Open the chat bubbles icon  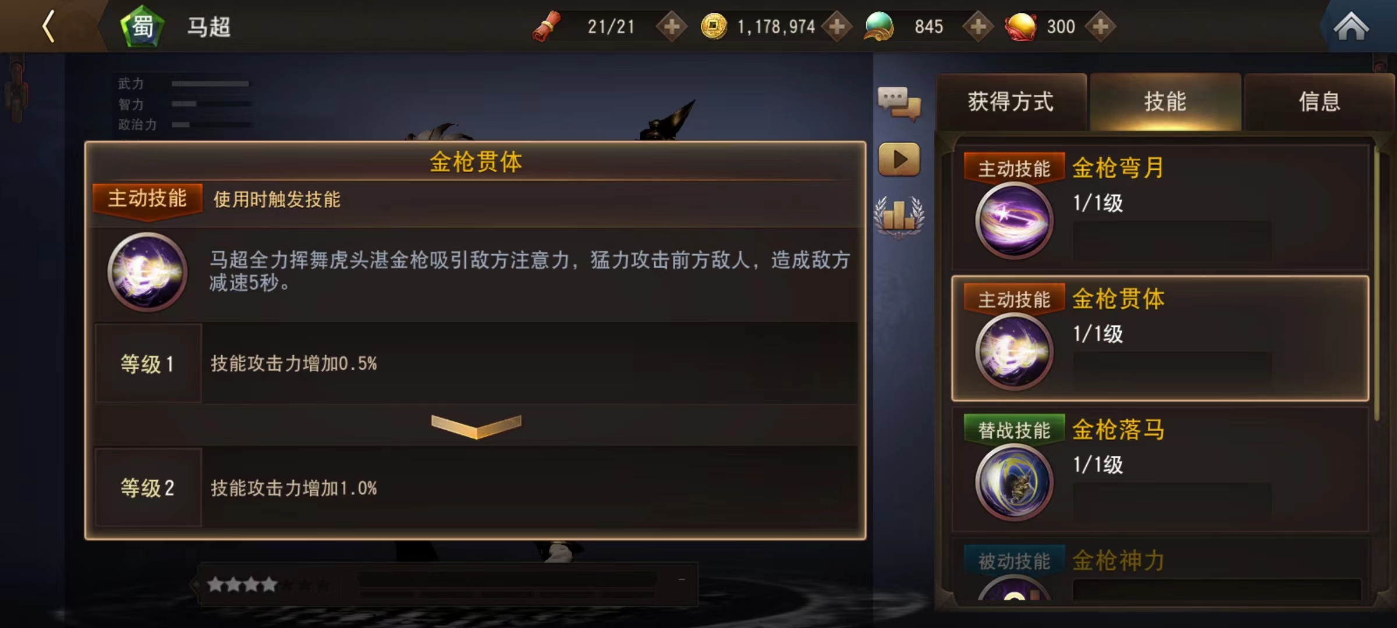899,104
